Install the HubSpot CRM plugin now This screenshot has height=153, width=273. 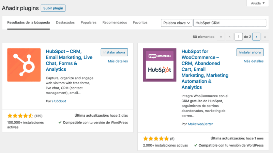point(114,52)
